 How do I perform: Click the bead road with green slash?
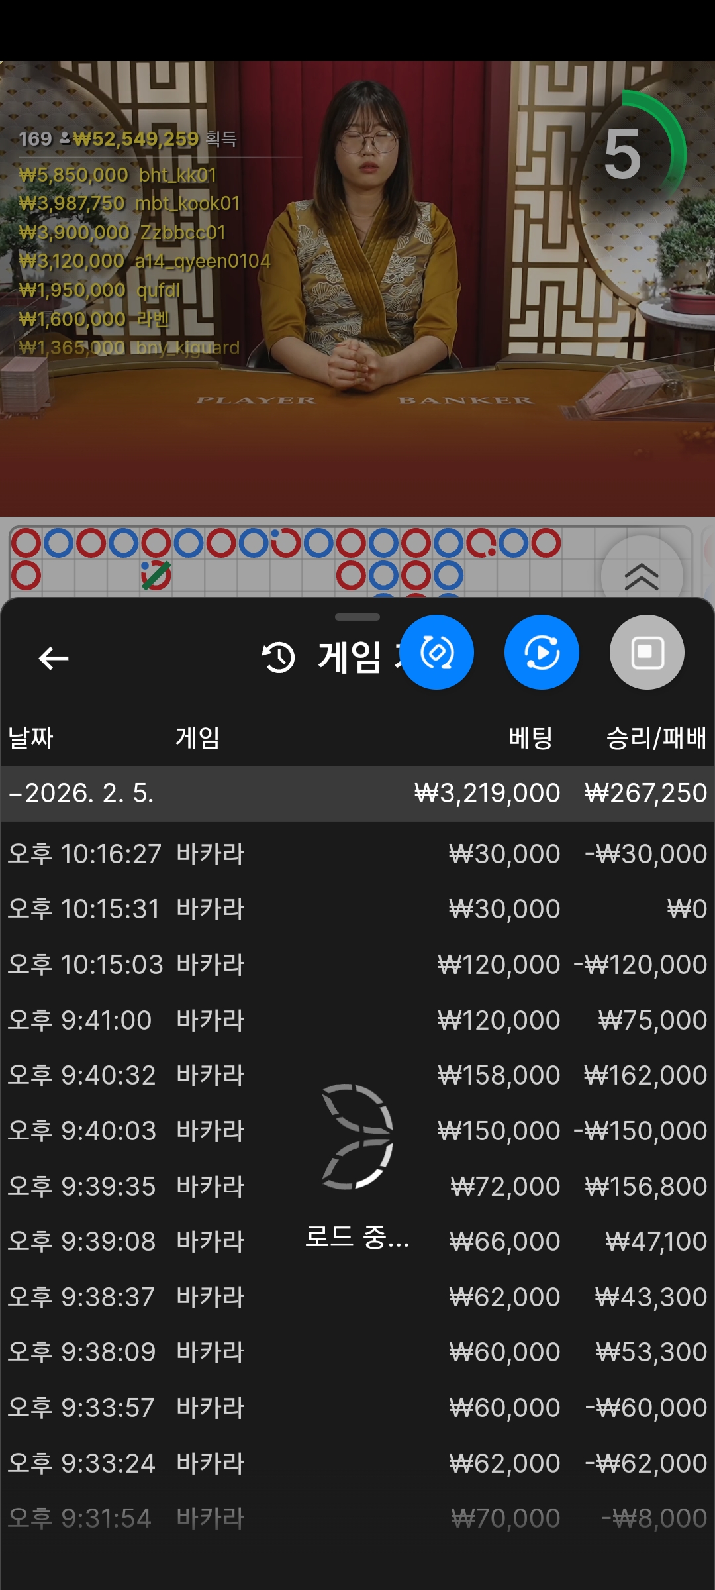tap(156, 575)
